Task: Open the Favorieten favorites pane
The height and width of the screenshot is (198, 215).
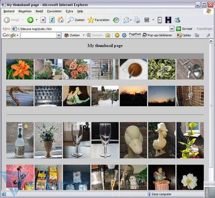Action: [x=99, y=20]
